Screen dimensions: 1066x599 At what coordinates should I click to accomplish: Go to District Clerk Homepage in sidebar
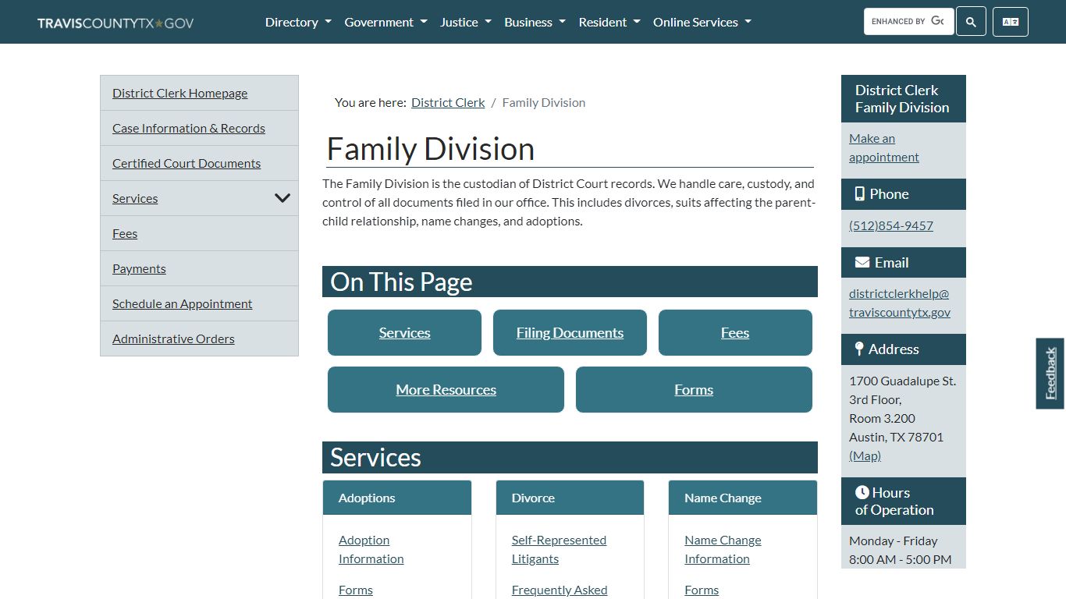click(x=179, y=93)
